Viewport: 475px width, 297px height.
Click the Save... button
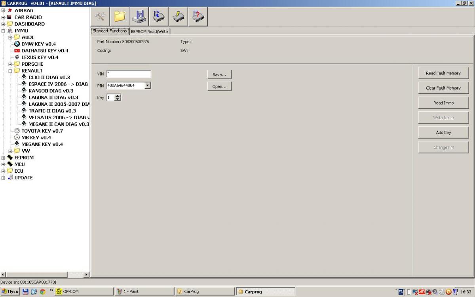pos(219,74)
